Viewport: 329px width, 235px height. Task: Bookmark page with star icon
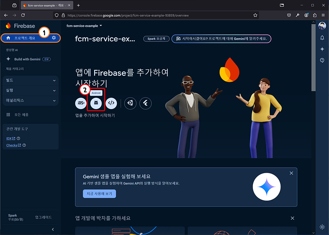(255, 15)
